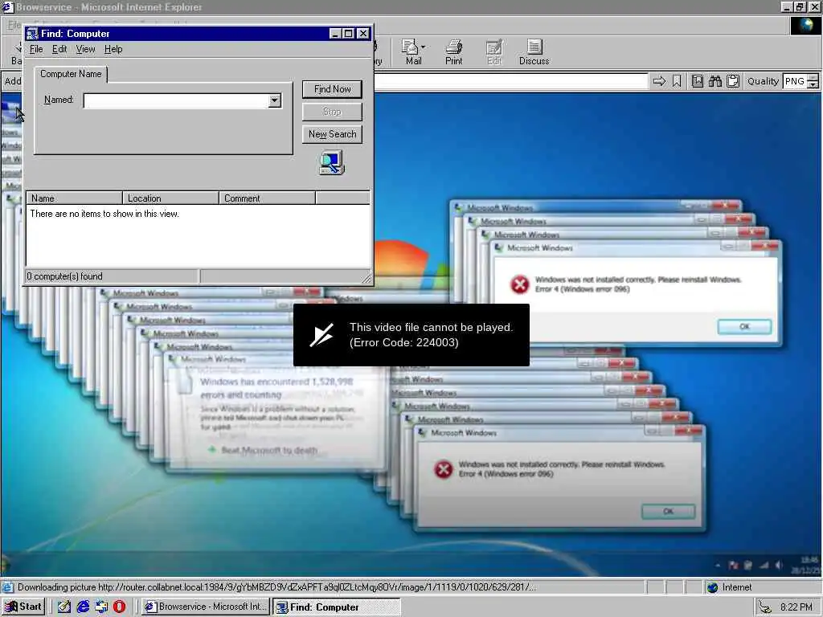Open Edit menu in Find: Computer
The image size is (823, 617).
pos(59,49)
